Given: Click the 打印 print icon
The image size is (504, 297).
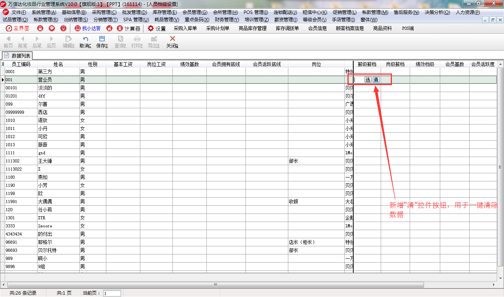Looking at the screenshot, I should click(x=137, y=42).
